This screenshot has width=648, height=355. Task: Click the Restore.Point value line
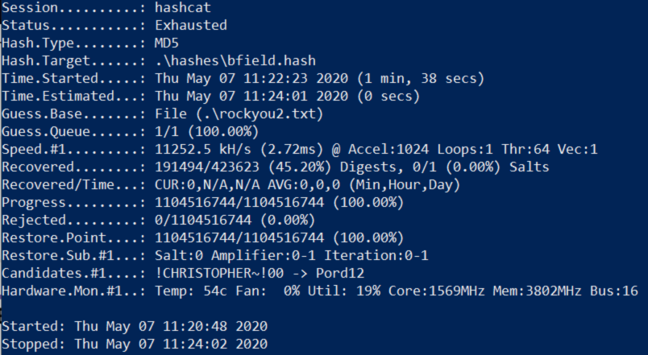(x=279, y=238)
